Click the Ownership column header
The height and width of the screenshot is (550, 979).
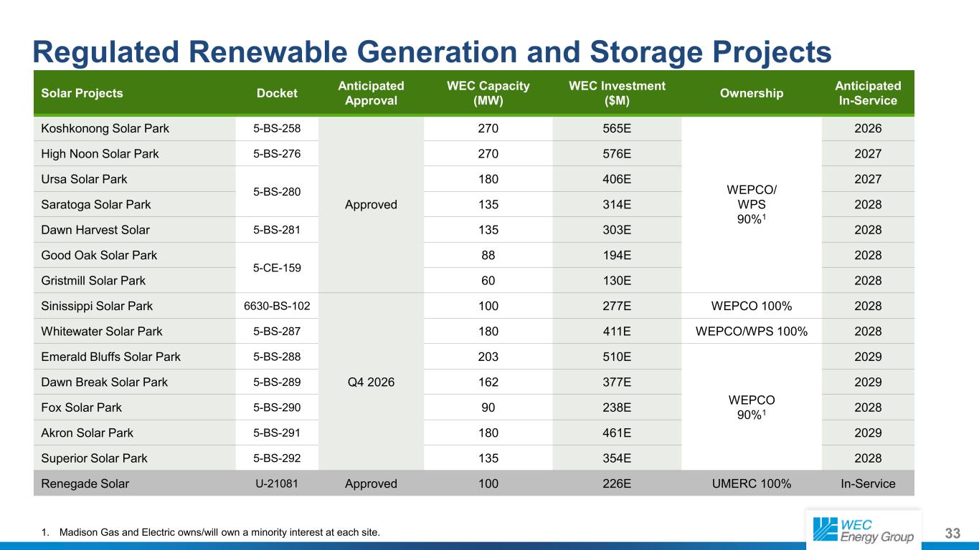pos(752,93)
